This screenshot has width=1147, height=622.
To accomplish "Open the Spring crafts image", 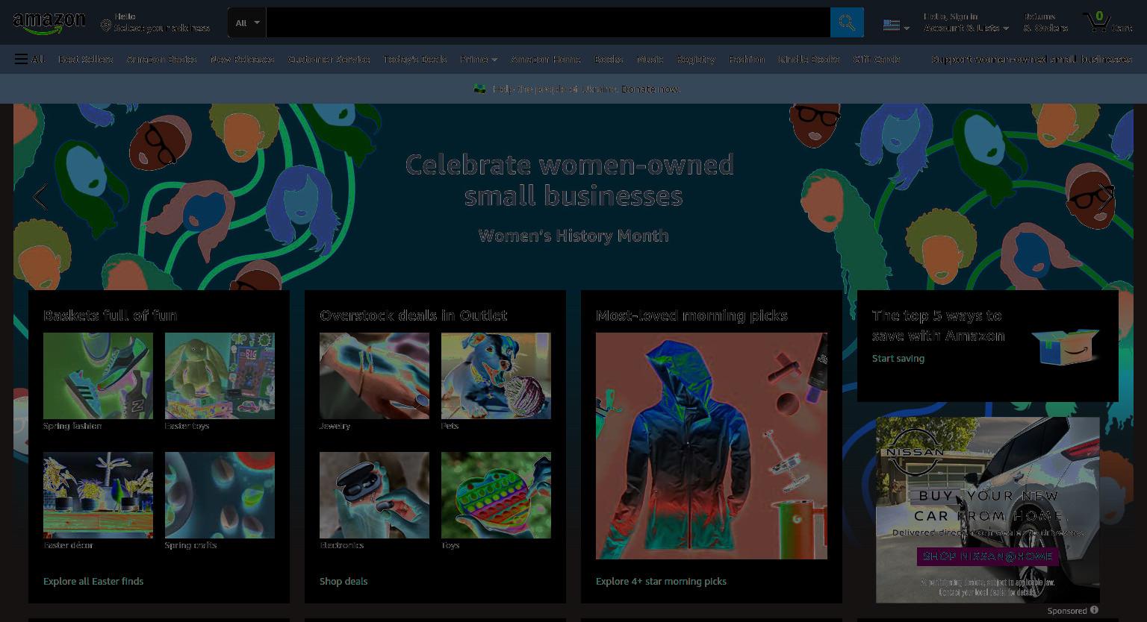I will tap(220, 495).
